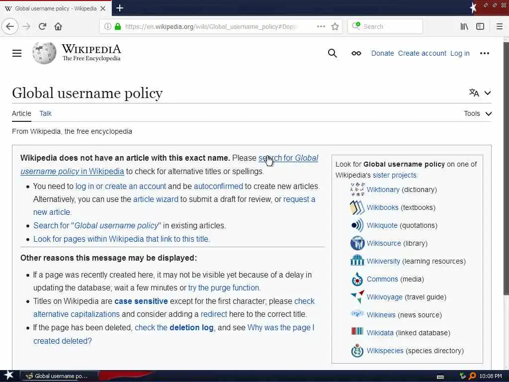Click 'log in or create an account' link
This screenshot has height=382, width=509.
[x=121, y=186]
